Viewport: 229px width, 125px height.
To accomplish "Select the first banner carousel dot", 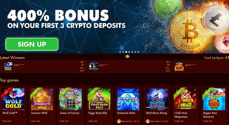I will pos(120,52).
